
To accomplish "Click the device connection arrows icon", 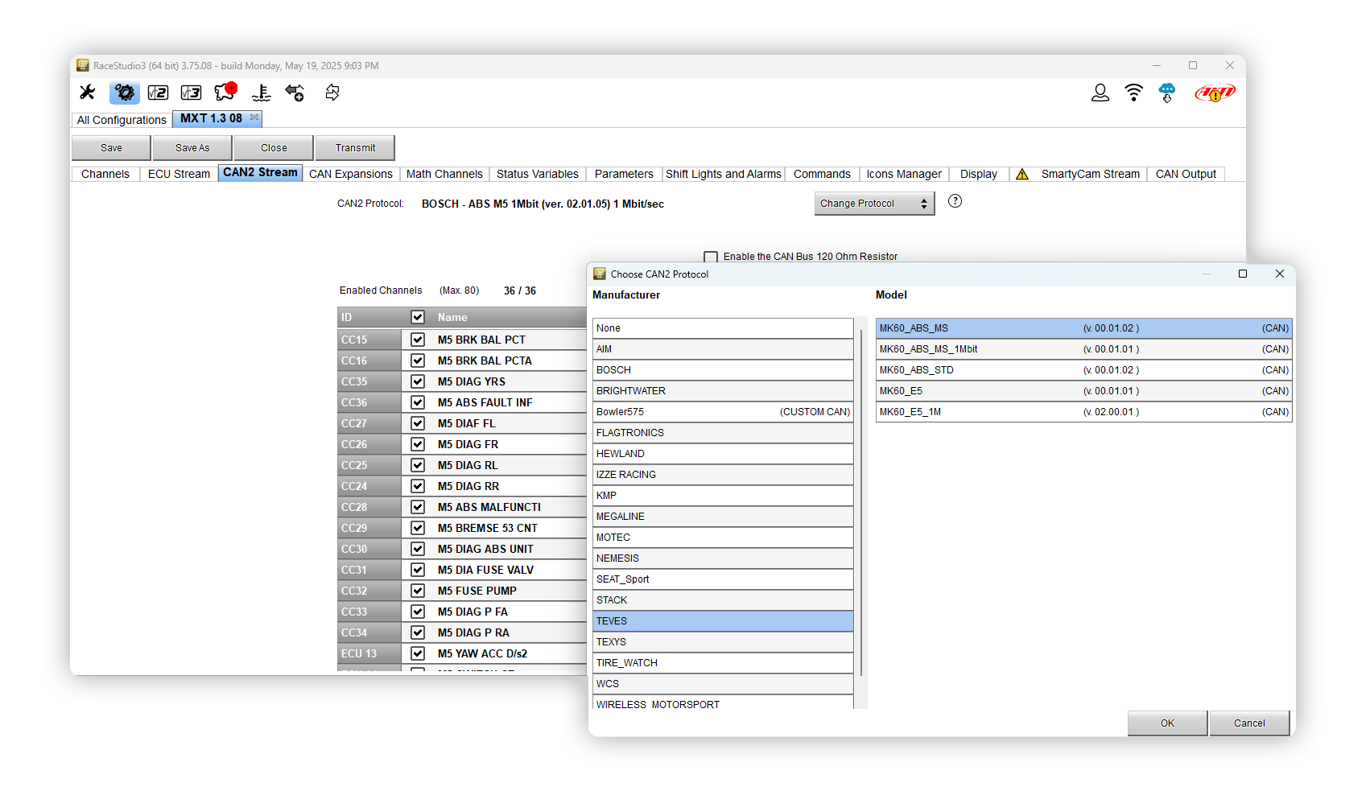I will (x=295, y=93).
